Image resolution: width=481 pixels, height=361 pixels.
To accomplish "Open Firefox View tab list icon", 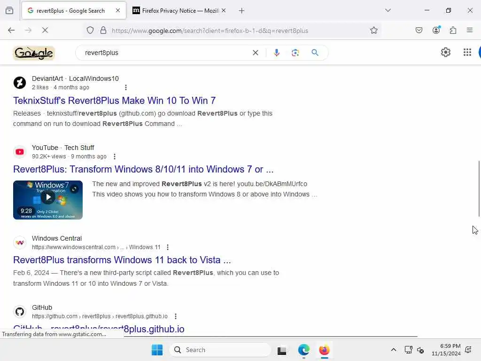I will click(9, 11).
